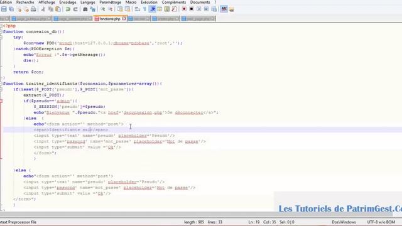
Task: Open the Compléments menu
Action: (174, 3)
